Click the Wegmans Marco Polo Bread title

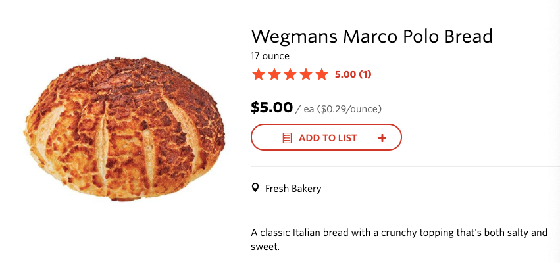pos(372,36)
